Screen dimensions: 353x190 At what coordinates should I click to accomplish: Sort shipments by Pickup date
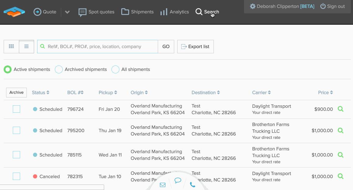[108, 93]
